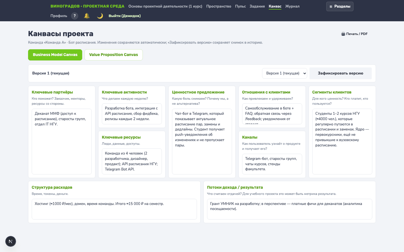The width and height of the screenshot is (404, 252).
Task: Click the Структура расходов heading
Action: [52, 187]
